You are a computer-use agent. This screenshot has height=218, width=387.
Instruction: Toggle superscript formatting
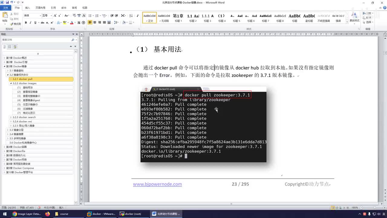click(52, 23)
